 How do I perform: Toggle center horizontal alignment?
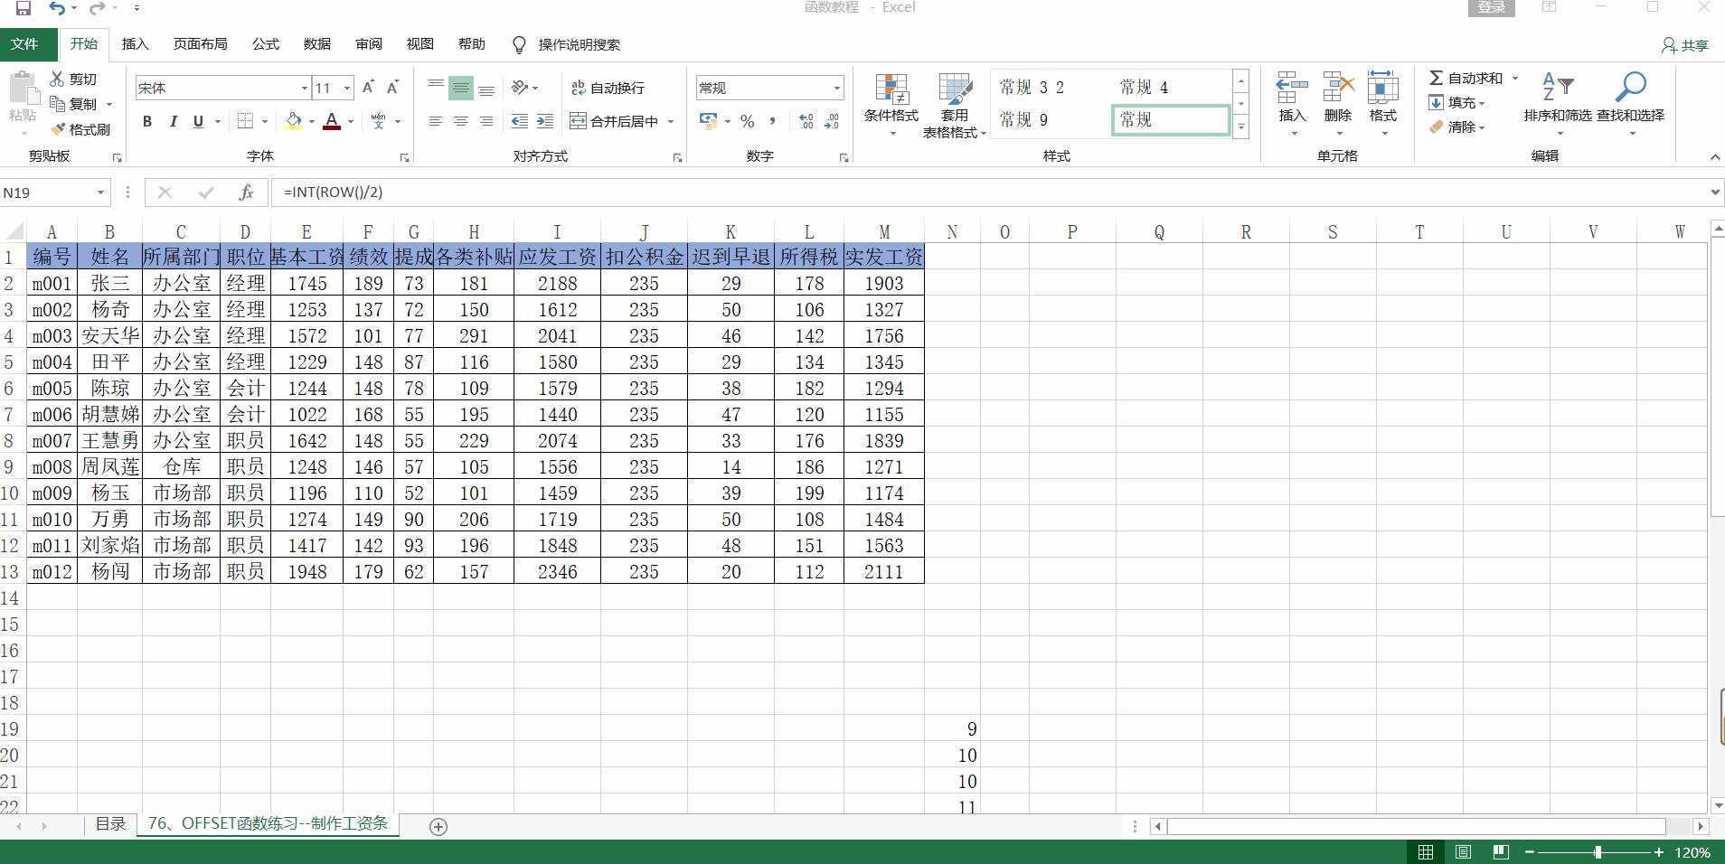pos(461,121)
